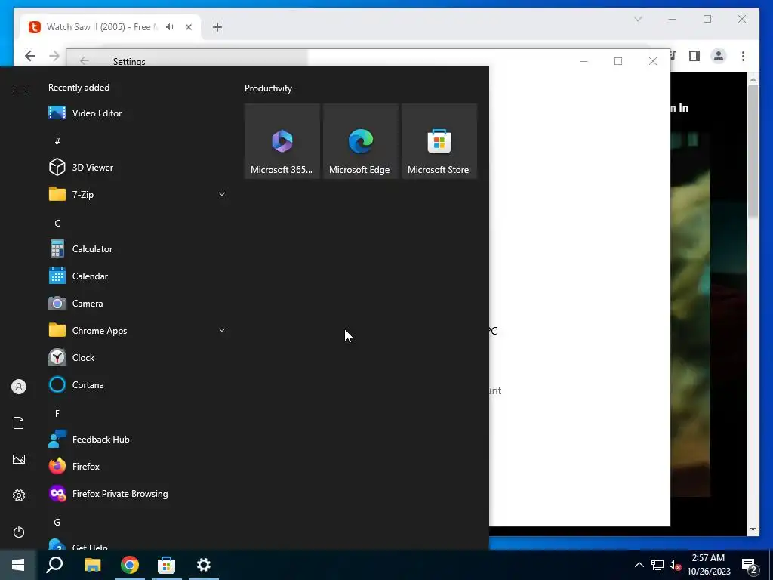Open a new Chrome tab
The height and width of the screenshot is (580, 773).
217,27
